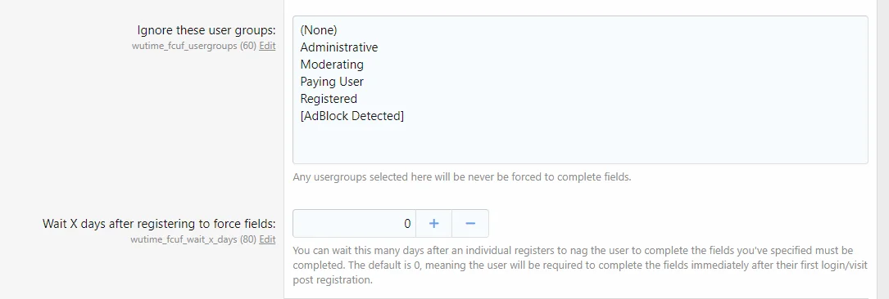Screen dimensions: 889x299
Task: Increase wait days with the plus button
Action: click(433, 223)
